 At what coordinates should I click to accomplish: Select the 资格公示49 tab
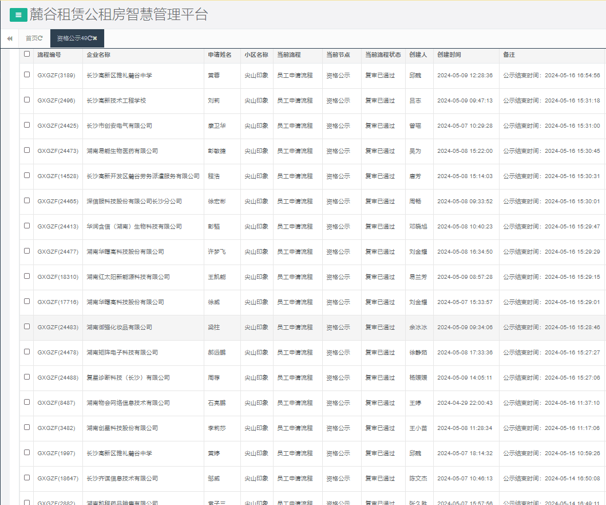tap(70, 38)
